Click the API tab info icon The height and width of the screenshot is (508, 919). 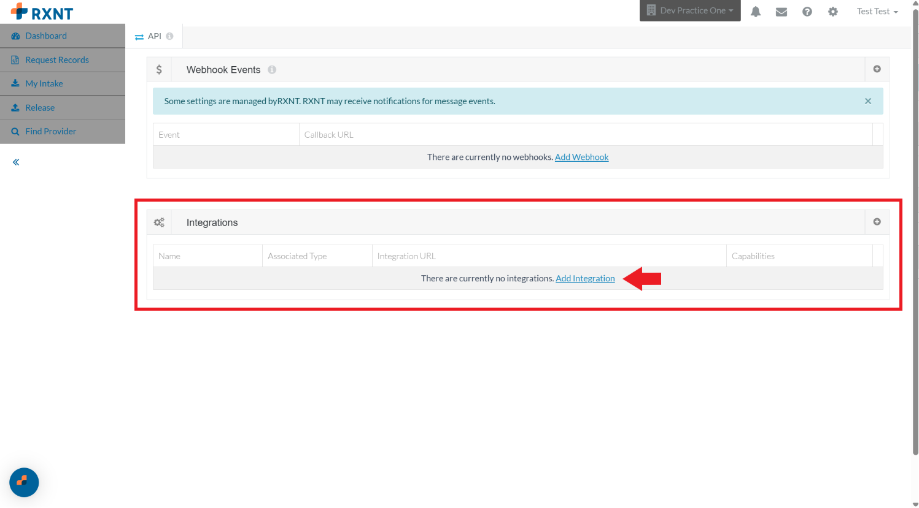[x=169, y=36]
